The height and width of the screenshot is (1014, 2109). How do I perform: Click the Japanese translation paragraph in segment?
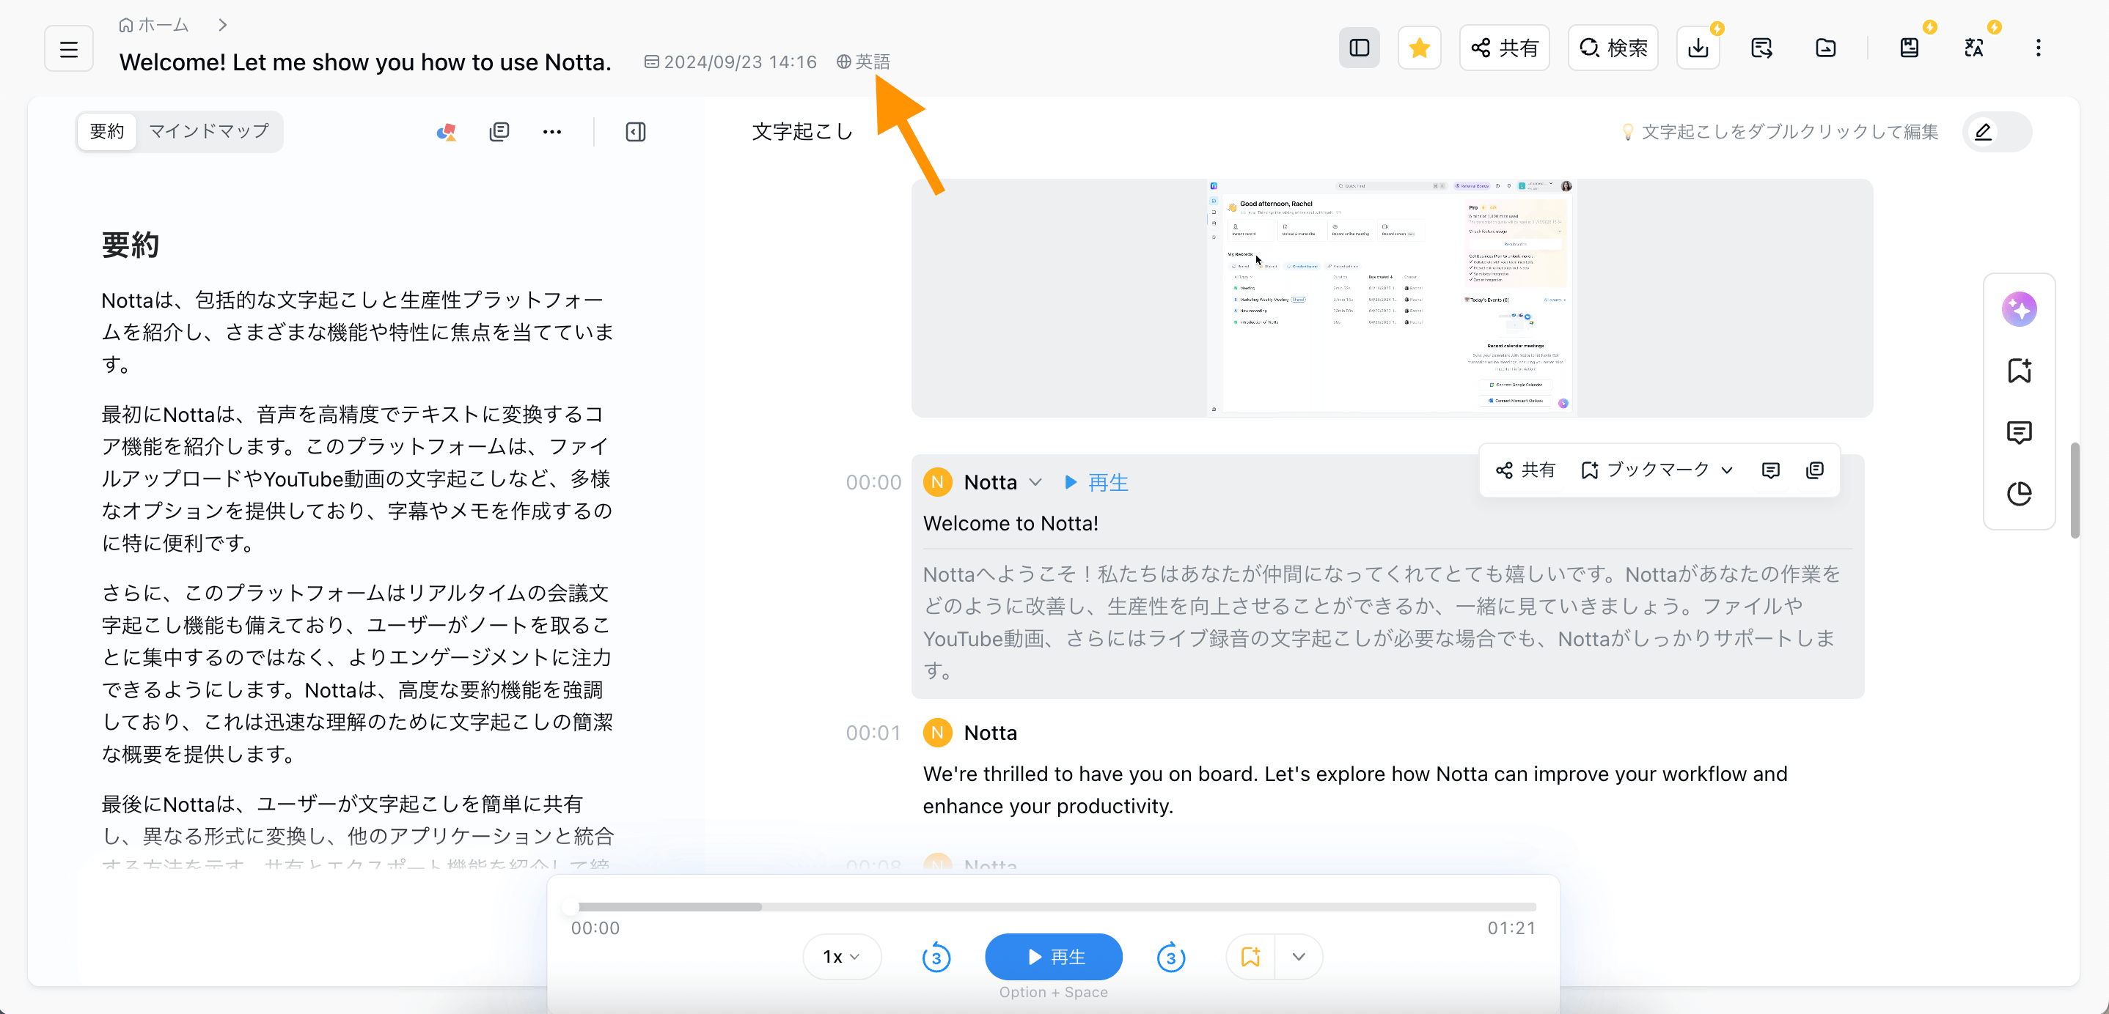[x=1382, y=622]
